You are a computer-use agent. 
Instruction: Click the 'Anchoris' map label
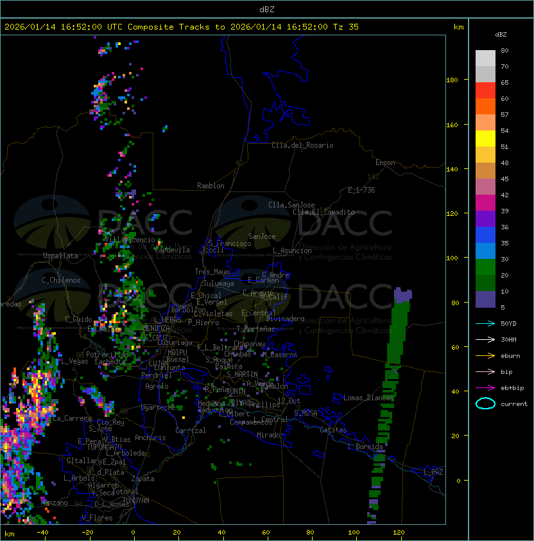[x=150, y=438]
